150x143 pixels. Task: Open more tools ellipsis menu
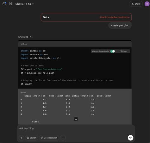63,138
